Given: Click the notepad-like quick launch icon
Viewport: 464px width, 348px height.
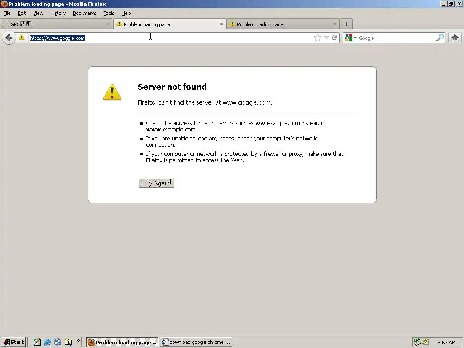Looking at the screenshot, I should pos(37,342).
